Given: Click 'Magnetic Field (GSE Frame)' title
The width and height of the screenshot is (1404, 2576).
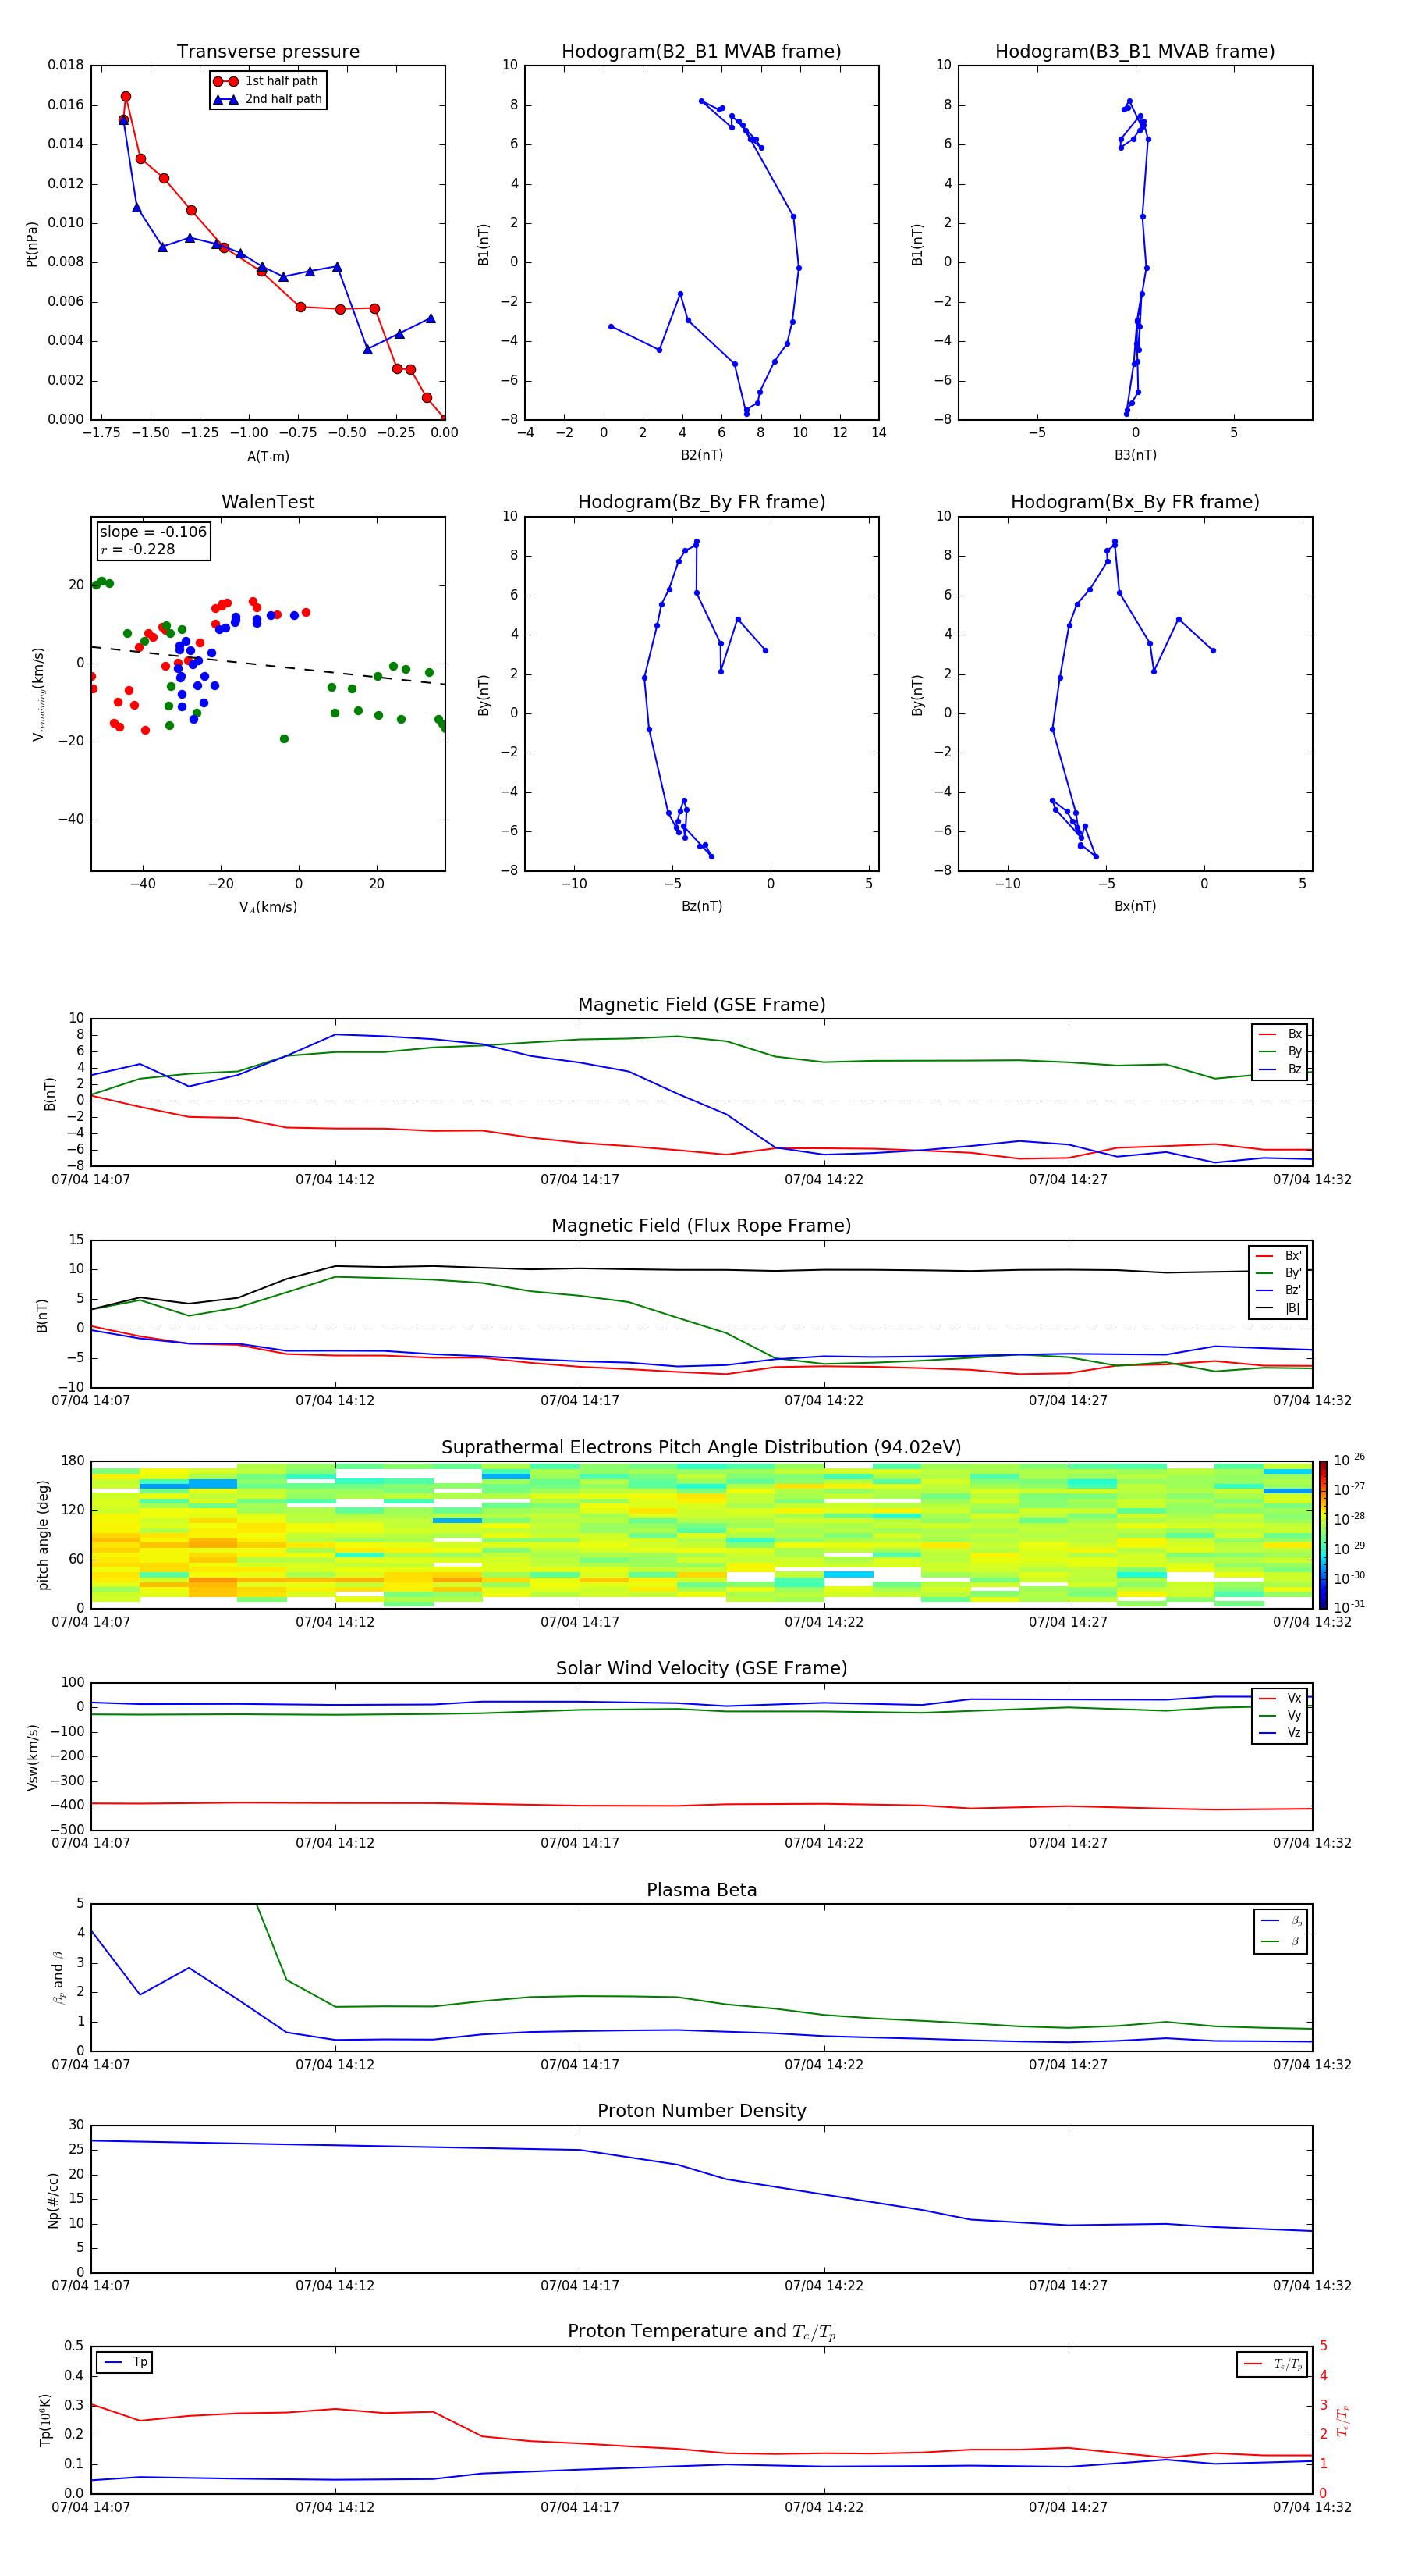Looking at the screenshot, I should point(701,1005).
